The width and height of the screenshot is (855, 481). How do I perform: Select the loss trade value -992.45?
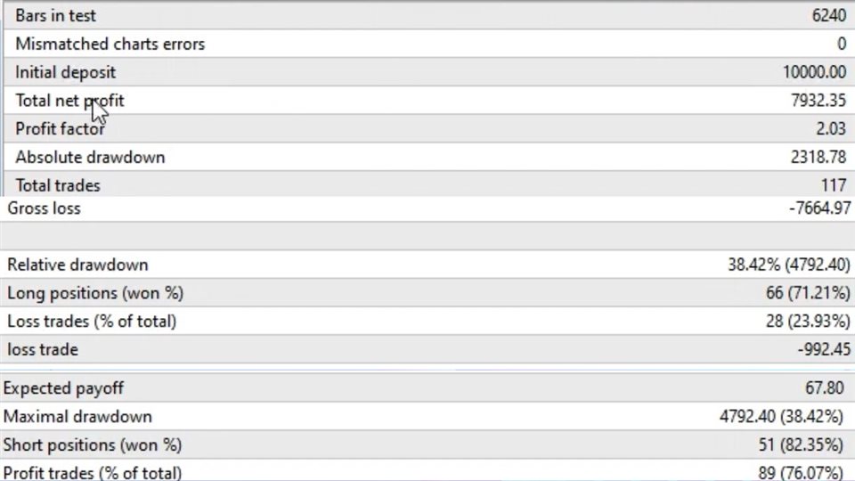pos(824,349)
